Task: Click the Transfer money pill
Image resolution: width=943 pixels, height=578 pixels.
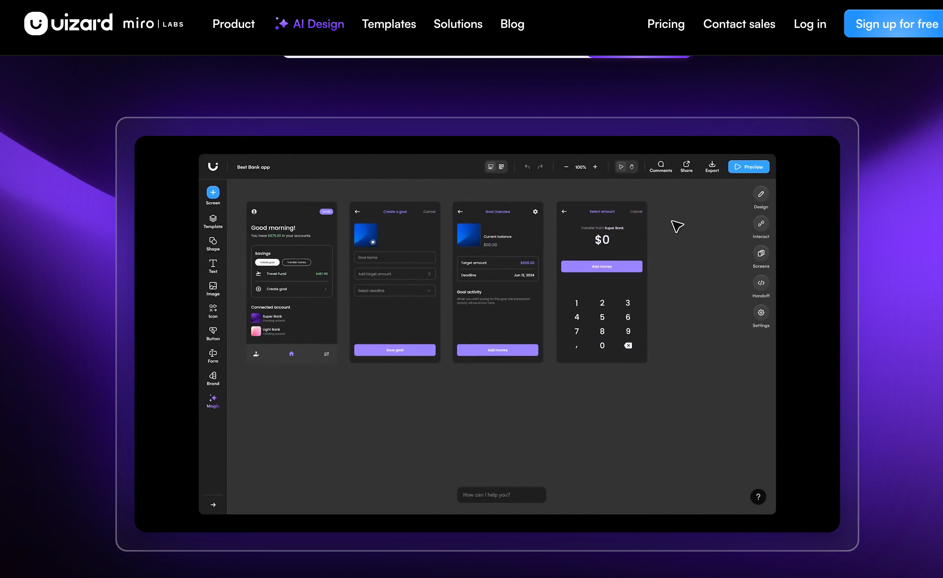Action: point(297,263)
